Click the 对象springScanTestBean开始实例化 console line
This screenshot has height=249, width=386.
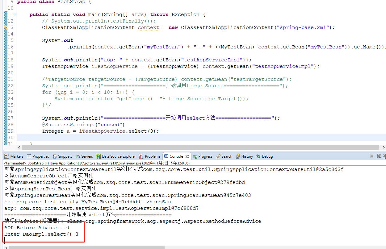coord(50,189)
